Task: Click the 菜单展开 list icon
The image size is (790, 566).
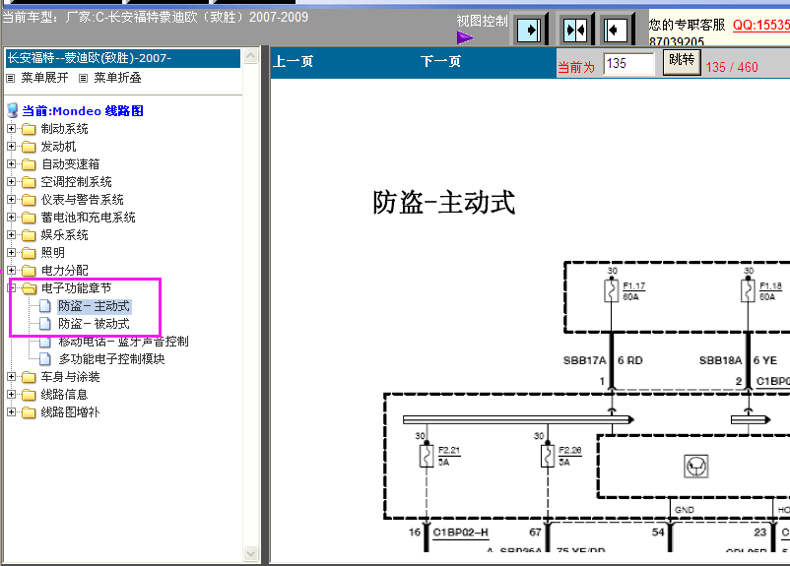Action: [x=11, y=78]
